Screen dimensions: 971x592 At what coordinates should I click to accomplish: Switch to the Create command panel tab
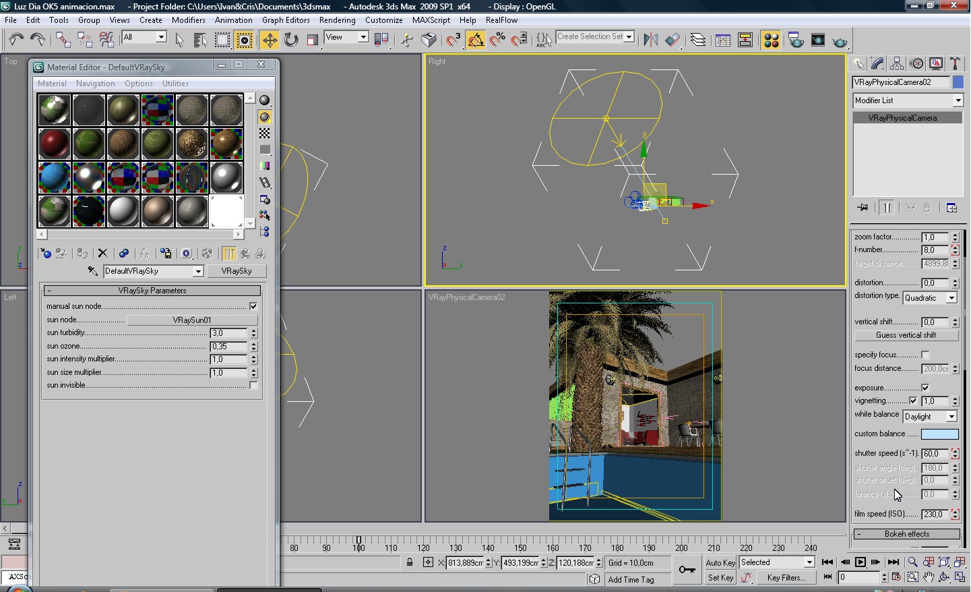coord(858,63)
